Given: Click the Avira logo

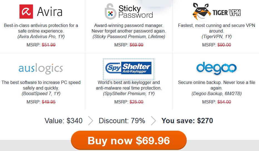Looking at the screenshot, I should pyautogui.click(x=41, y=12).
